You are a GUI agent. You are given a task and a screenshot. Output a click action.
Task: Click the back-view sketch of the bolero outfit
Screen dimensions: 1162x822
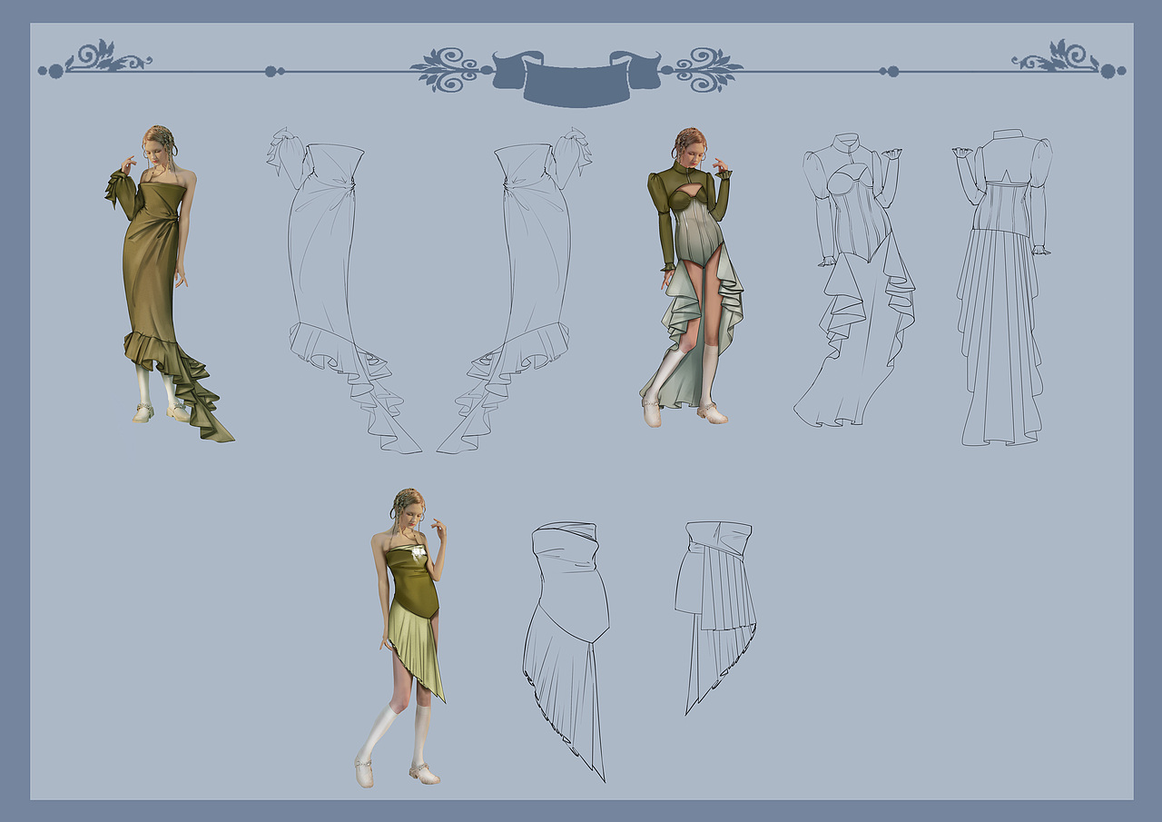click(1002, 287)
